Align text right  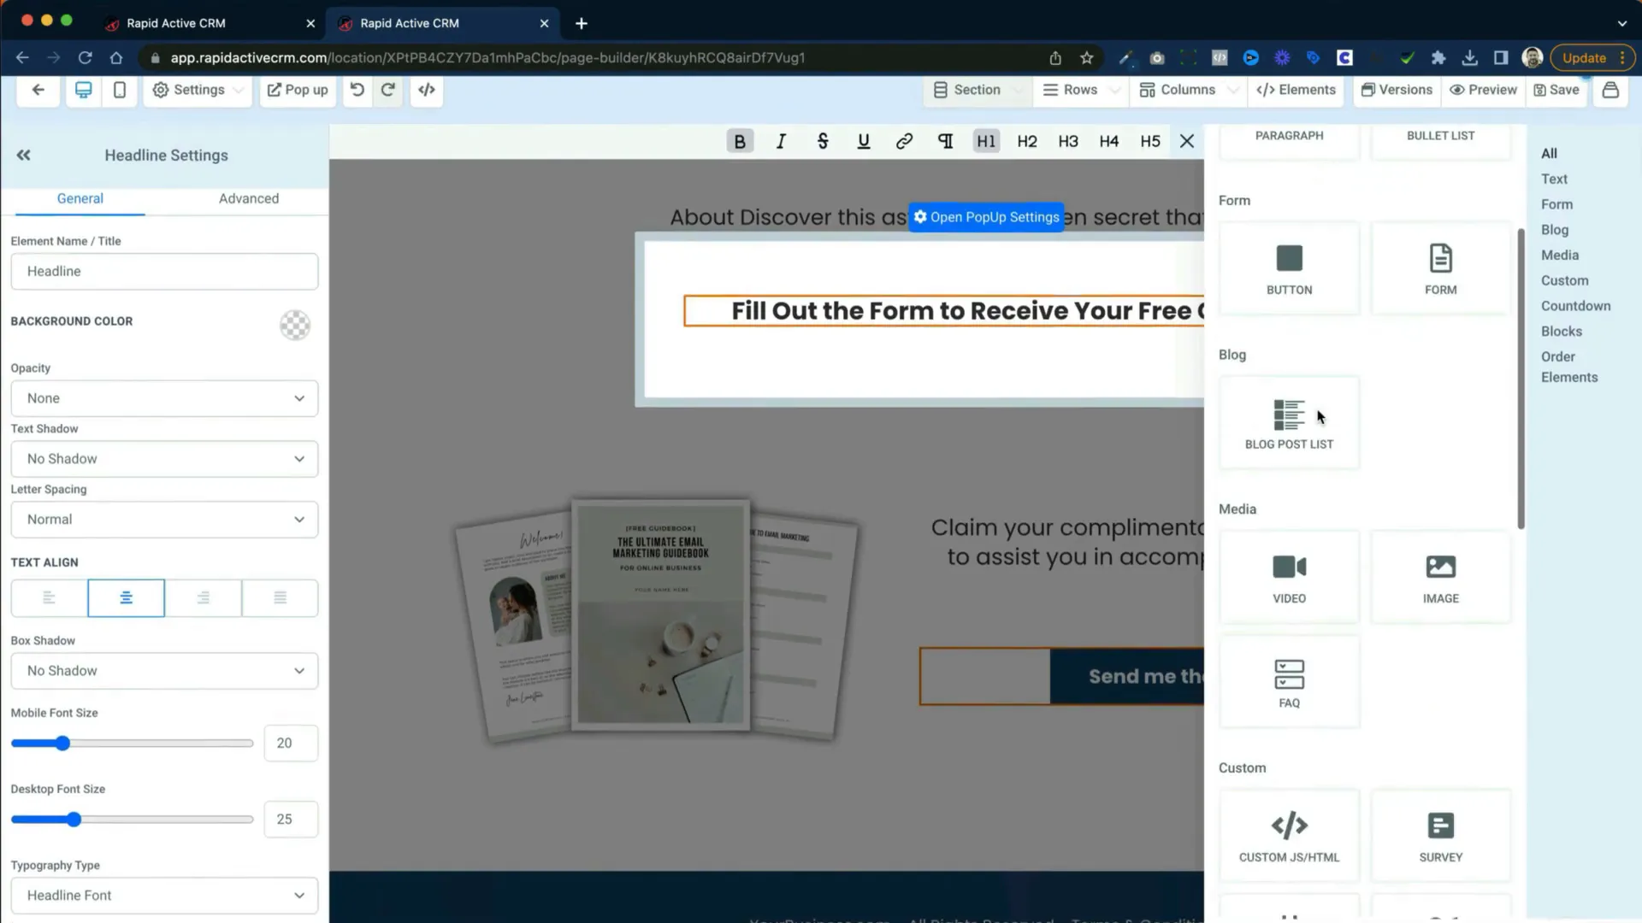[x=203, y=598]
